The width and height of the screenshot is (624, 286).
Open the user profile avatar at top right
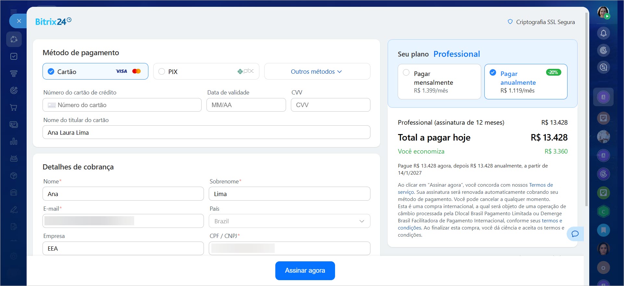pyautogui.click(x=603, y=12)
